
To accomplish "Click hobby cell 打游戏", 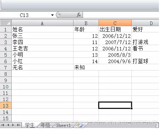I will coord(146,42).
